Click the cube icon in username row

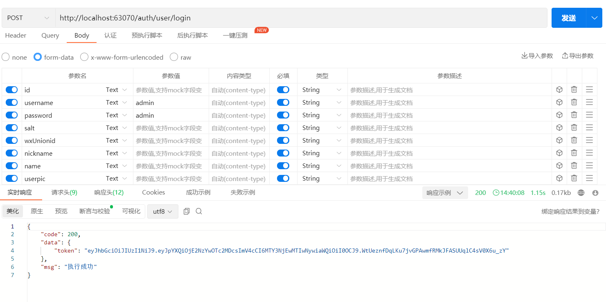(559, 103)
